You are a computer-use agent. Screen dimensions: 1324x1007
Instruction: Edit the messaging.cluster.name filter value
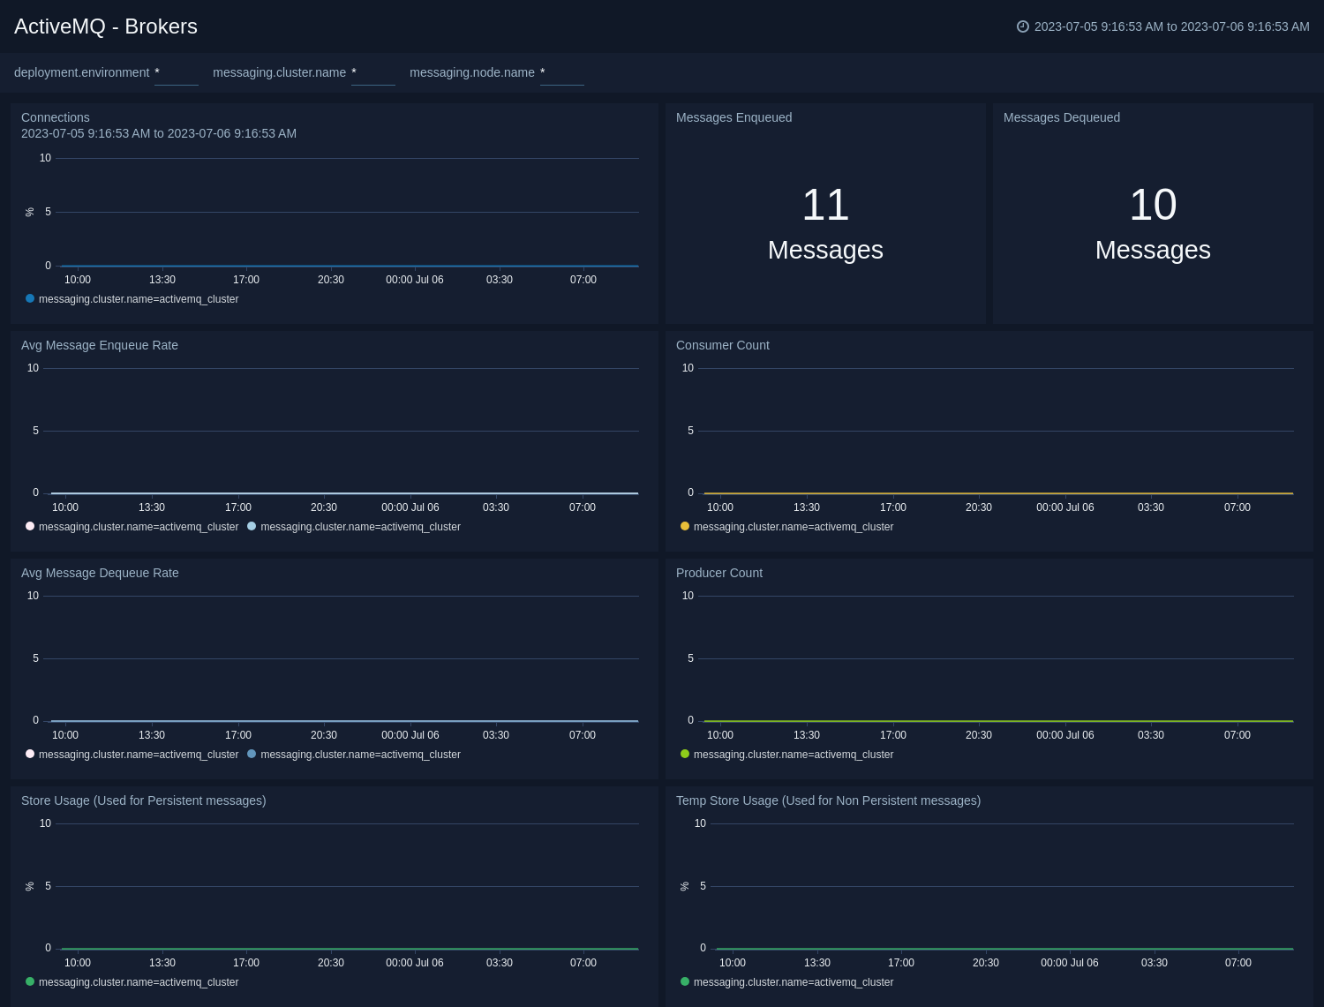pyautogui.click(x=373, y=73)
